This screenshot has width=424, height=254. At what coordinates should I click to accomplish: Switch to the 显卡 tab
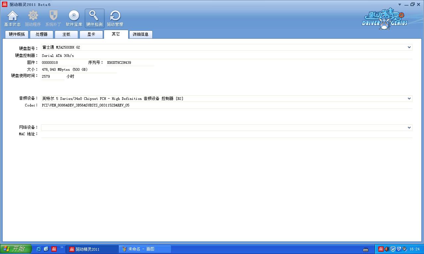(x=91, y=34)
